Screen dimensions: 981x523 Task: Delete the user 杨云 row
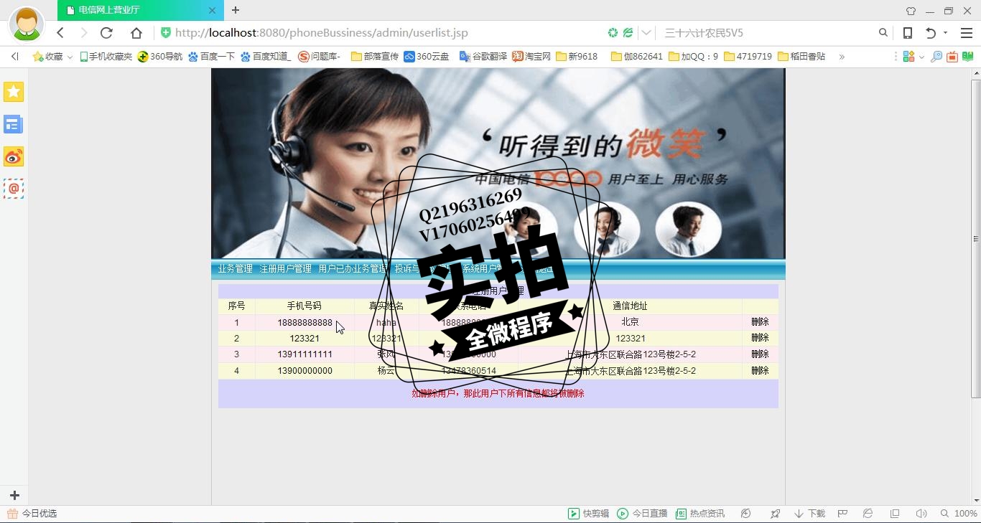tap(760, 371)
